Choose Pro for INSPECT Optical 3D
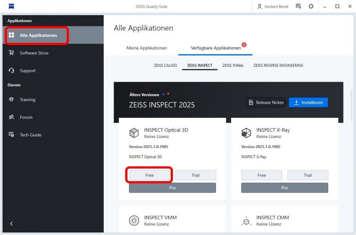 coord(172,188)
